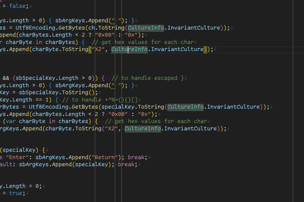Click 'CultureInfo' containing the text cursor
Image resolution: width=304 pixels, height=202 pixels.
129,49
